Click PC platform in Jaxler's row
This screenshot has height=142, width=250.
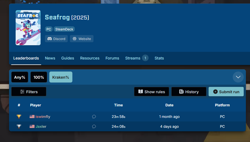(222, 127)
